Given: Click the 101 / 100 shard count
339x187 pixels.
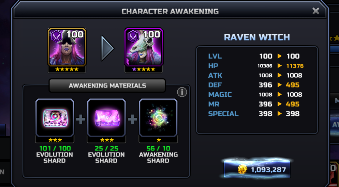Looking at the screenshot, I should [x=55, y=149].
